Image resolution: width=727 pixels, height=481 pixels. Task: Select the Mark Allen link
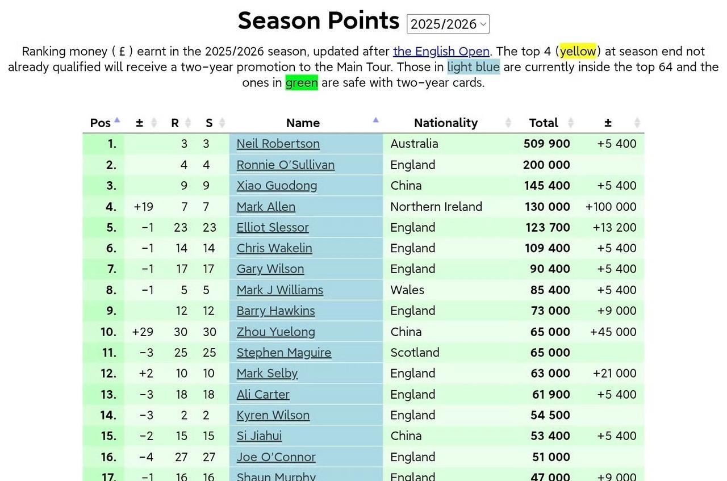click(266, 207)
